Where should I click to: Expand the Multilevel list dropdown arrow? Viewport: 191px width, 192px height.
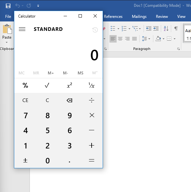click(140, 29)
